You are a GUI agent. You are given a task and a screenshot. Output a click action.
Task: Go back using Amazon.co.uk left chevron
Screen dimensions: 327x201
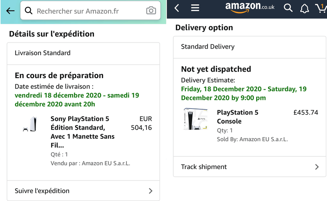coord(177,8)
